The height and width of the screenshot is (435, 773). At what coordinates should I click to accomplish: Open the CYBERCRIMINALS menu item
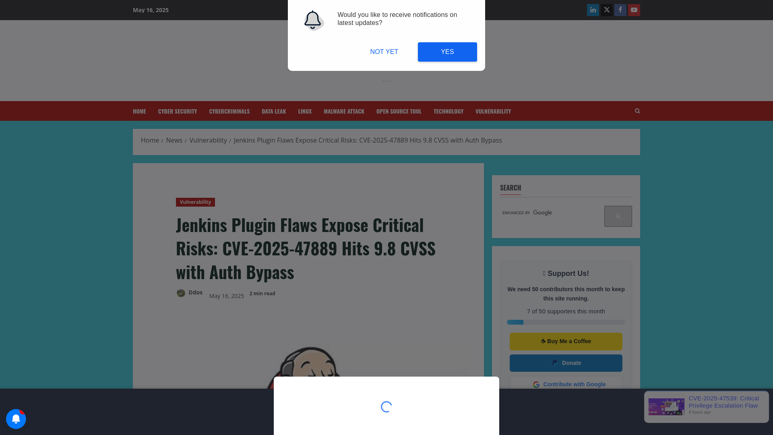(x=229, y=111)
